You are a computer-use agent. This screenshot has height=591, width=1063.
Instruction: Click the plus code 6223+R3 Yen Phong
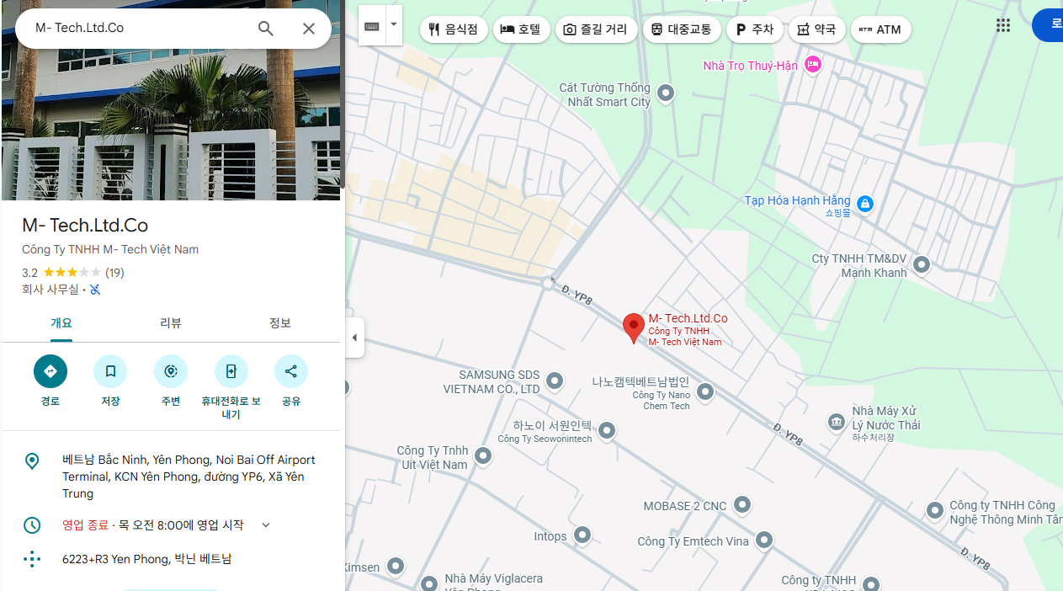tap(146, 559)
